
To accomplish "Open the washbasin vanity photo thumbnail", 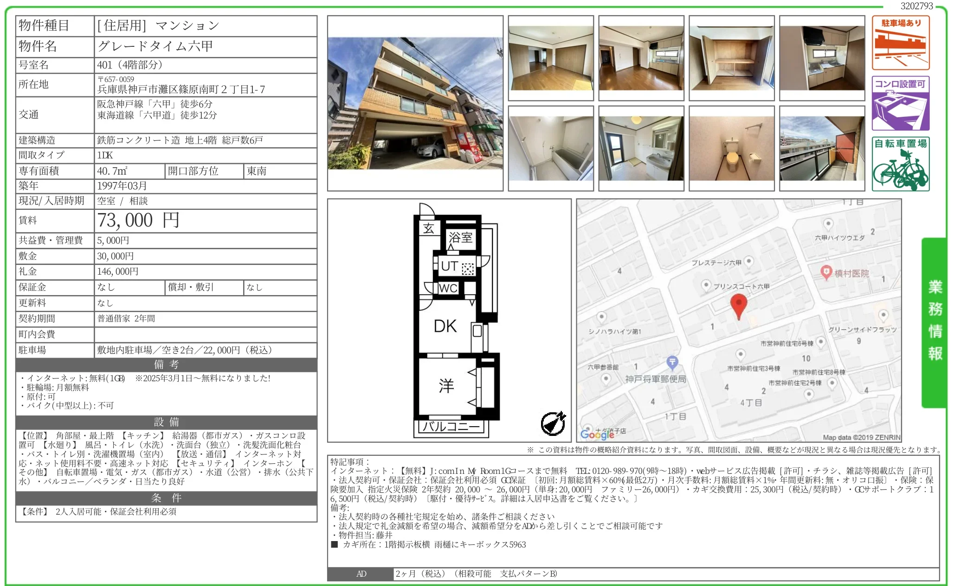I will 641,148.
